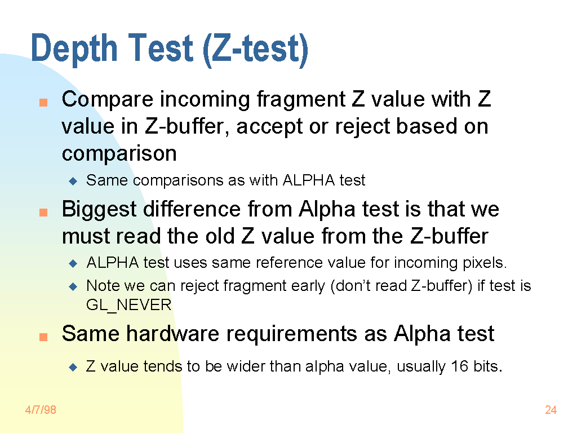Click the "Same hardware requirements as Alpha test" text
The image size is (577, 433).
(278, 334)
